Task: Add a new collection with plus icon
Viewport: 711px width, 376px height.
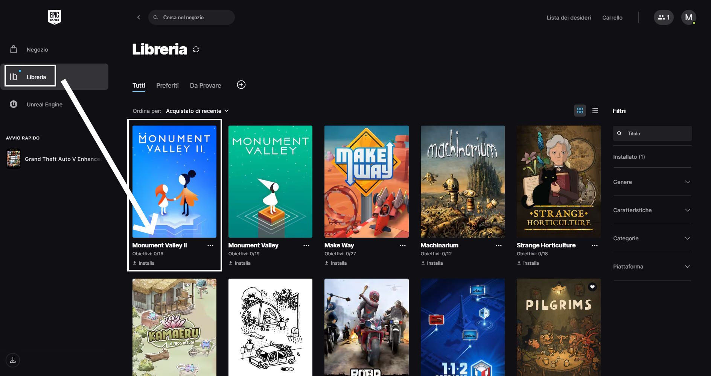Action: [x=241, y=85]
